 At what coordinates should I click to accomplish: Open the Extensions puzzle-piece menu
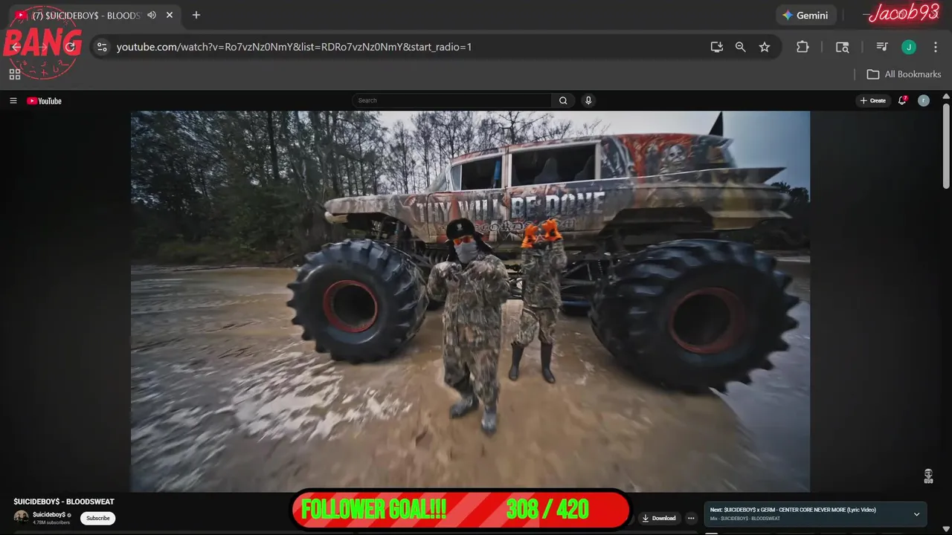tap(803, 47)
